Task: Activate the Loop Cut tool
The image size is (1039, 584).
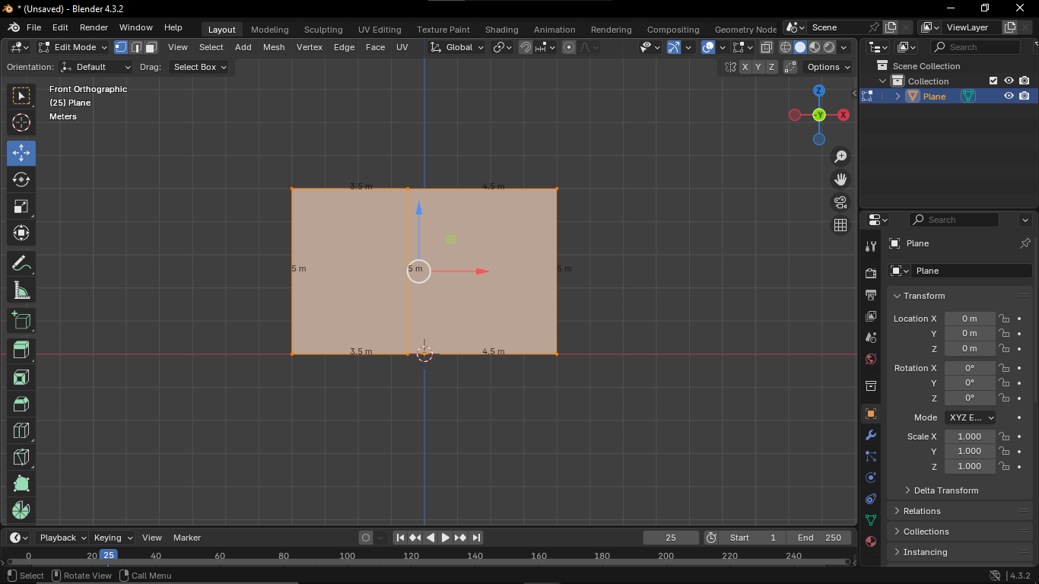Action: (x=21, y=430)
